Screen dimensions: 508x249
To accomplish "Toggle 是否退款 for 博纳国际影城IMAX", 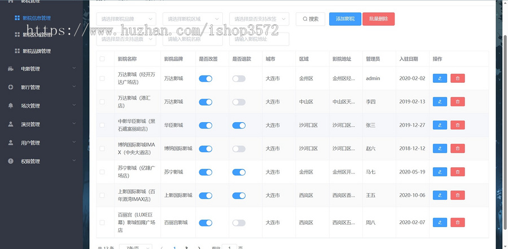I will [239, 149].
